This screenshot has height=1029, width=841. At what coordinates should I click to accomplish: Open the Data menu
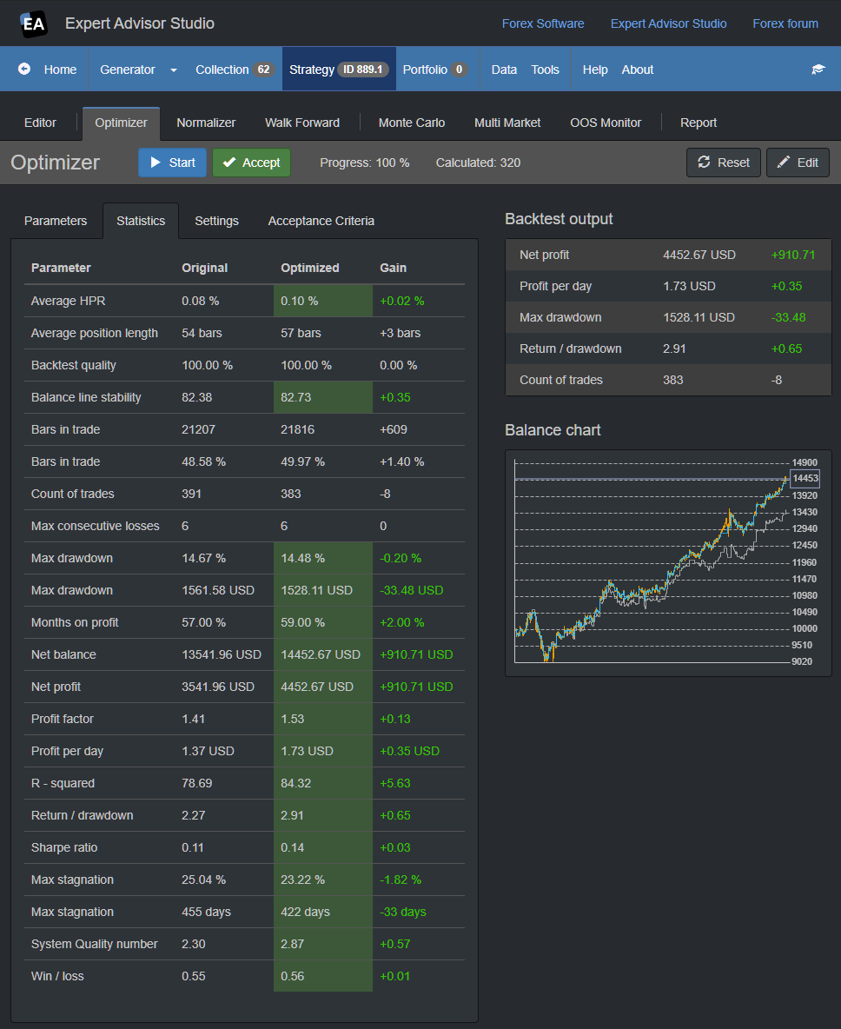[504, 70]
